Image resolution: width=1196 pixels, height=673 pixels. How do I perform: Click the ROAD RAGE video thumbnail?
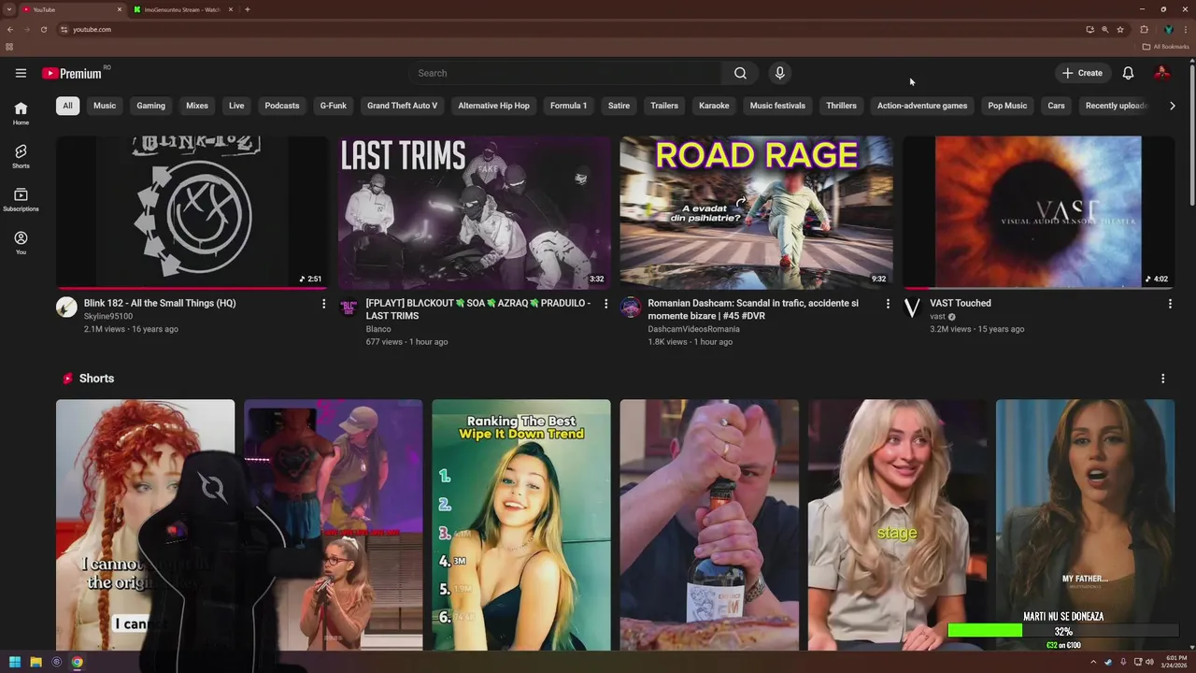[x=756, y=212]
